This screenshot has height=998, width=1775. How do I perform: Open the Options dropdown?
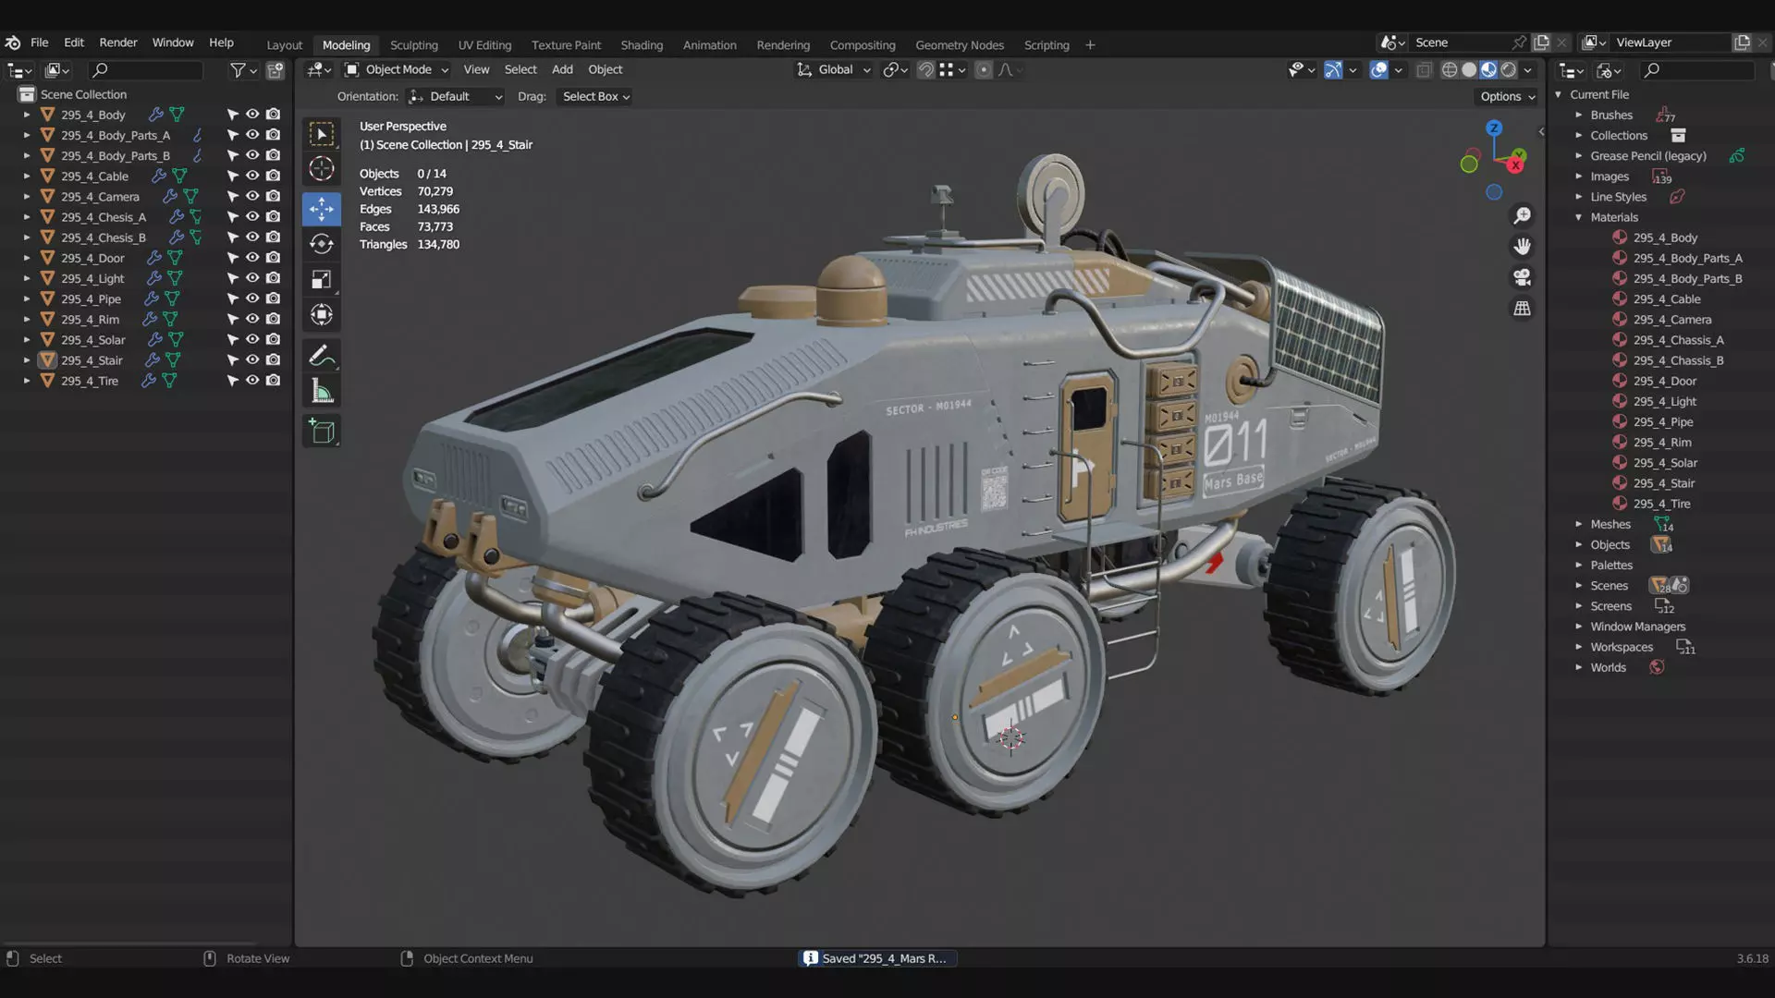tap(1506, 97)
